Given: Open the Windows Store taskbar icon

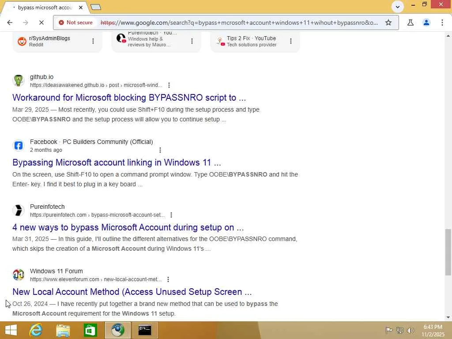Looking at the screenshot, I should click(x=90, y=330).
